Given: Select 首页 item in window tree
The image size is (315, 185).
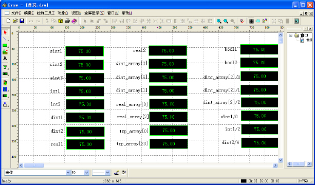Looking at the screenshot, I should (x=309, y=41).
